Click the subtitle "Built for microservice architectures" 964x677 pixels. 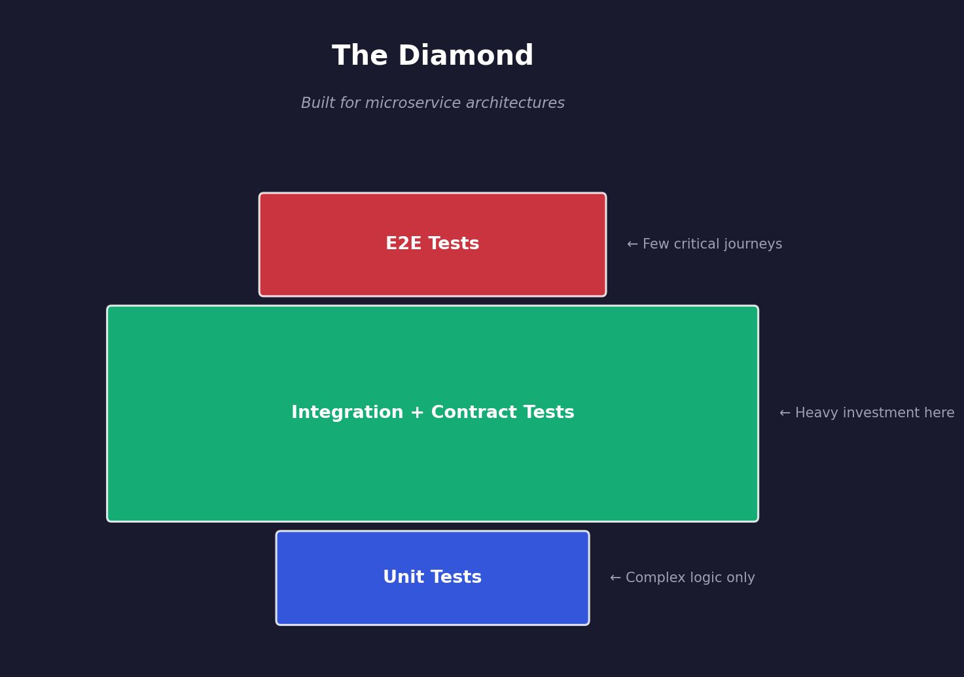click(433, 103)
